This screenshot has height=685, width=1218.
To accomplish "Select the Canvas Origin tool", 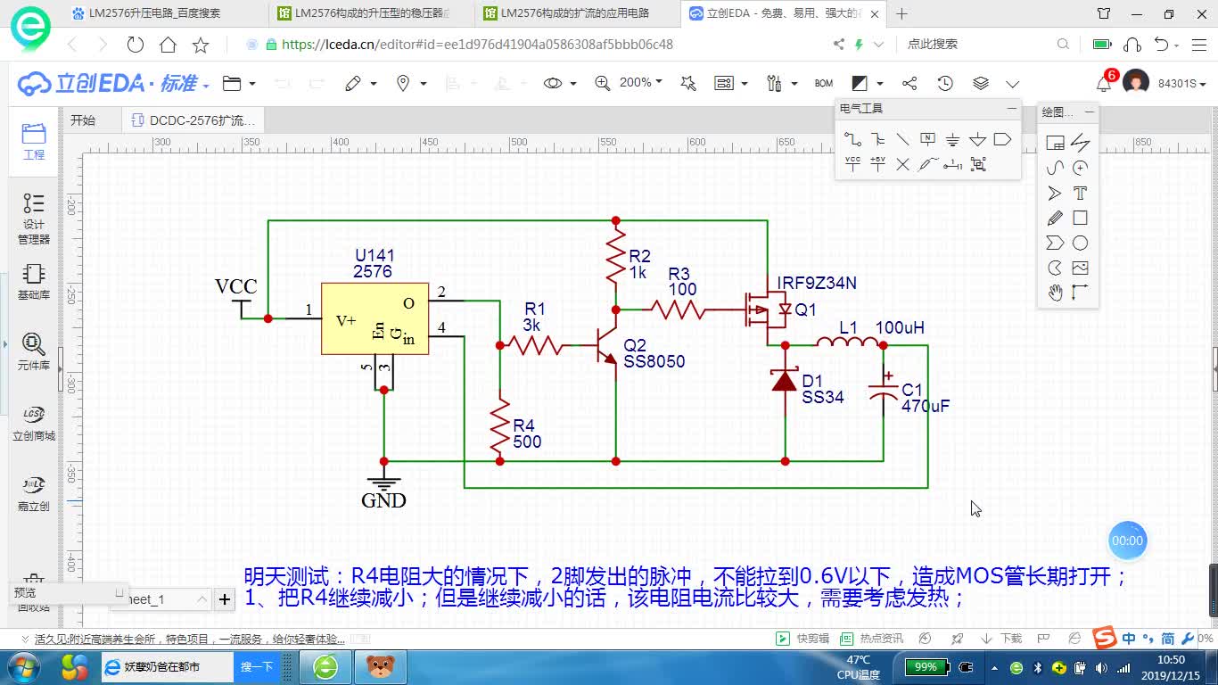I will 1080,293.
